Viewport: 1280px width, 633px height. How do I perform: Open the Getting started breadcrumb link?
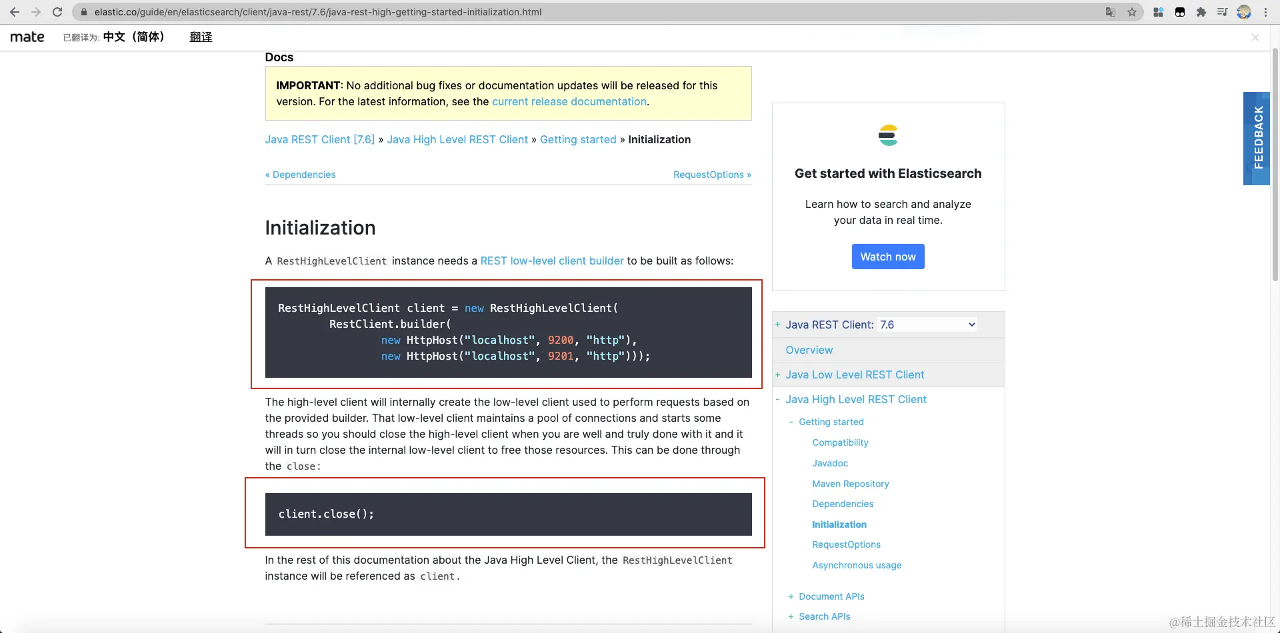click(x=578, y=139)
